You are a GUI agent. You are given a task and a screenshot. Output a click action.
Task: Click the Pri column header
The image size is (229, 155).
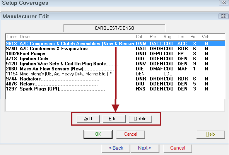(193, 37)
